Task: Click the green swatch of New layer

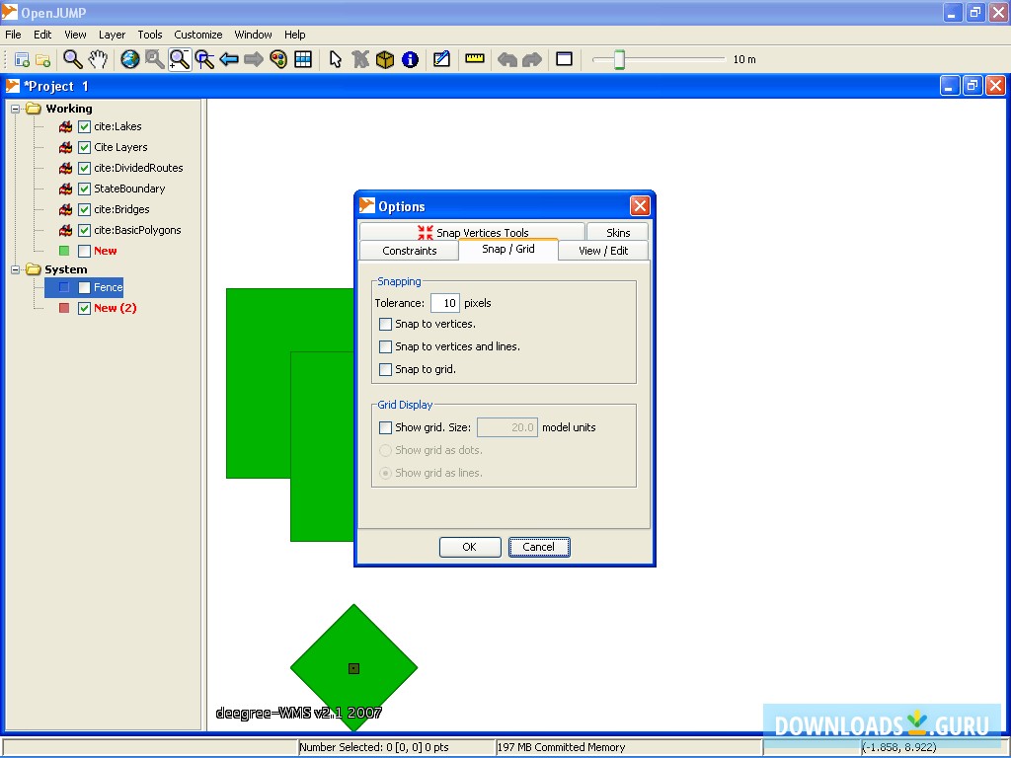Action: pyautogui.click(x=64, y=251)
